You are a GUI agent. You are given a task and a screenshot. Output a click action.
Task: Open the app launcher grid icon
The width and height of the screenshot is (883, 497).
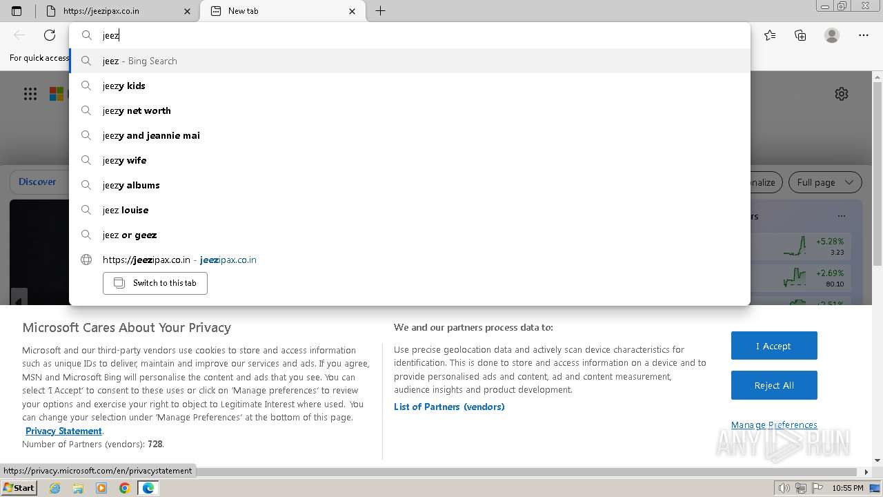coord(30,94)
